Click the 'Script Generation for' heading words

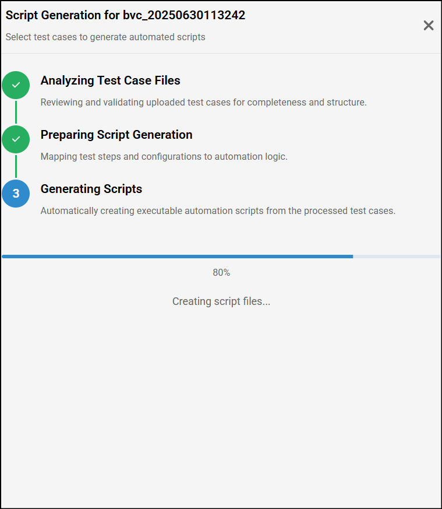62,16
